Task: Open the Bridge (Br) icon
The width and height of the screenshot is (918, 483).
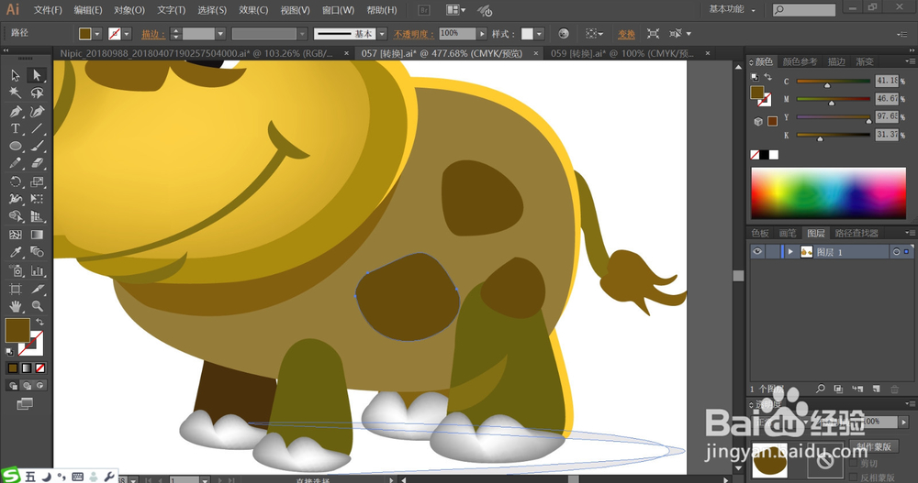Action: pos(424,10)
